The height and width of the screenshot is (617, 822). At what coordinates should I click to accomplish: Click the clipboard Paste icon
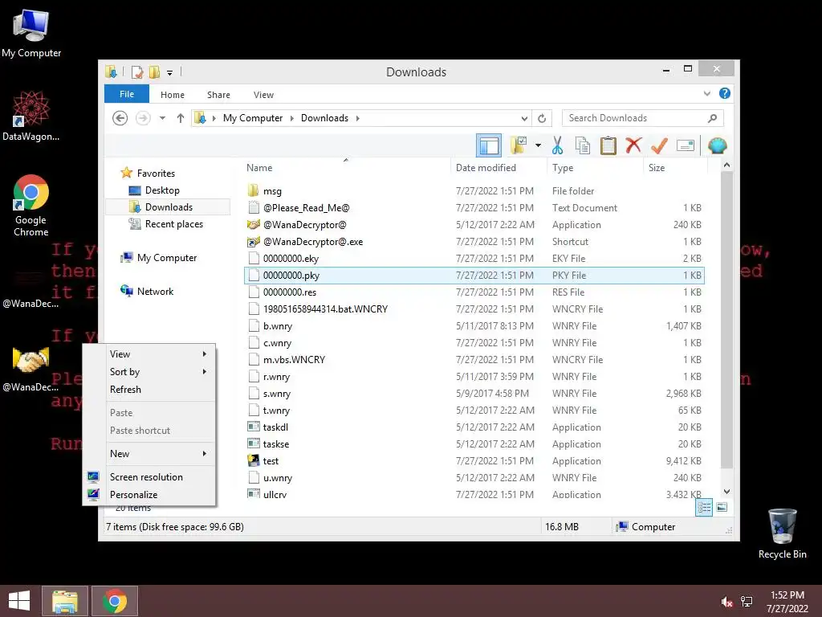[x=608, y=145]
